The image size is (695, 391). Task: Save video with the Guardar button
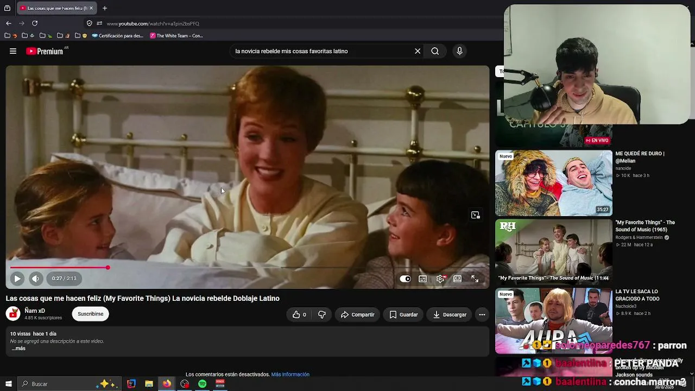[x=403, y=314]
